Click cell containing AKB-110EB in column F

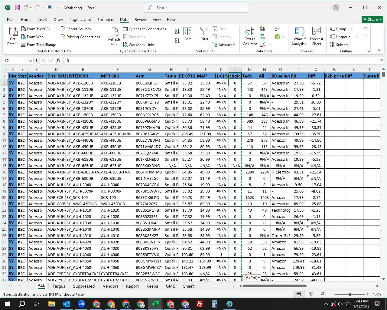coord(117,83)
